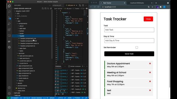Refresh the Explorer file tree
Screen dimensions: 177x99
48,9
